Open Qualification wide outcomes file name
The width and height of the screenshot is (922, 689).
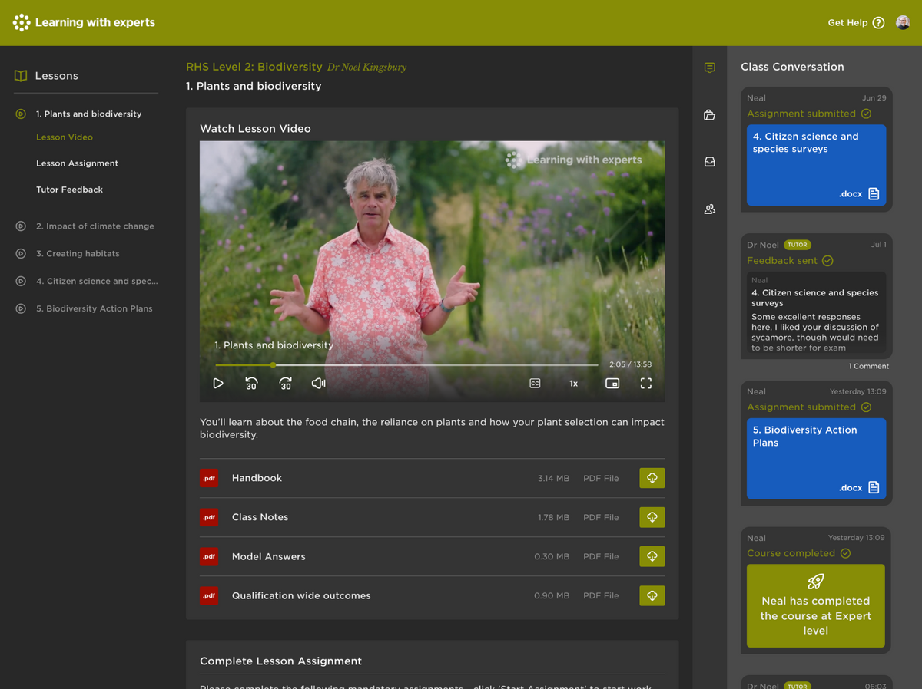(301, 595)
